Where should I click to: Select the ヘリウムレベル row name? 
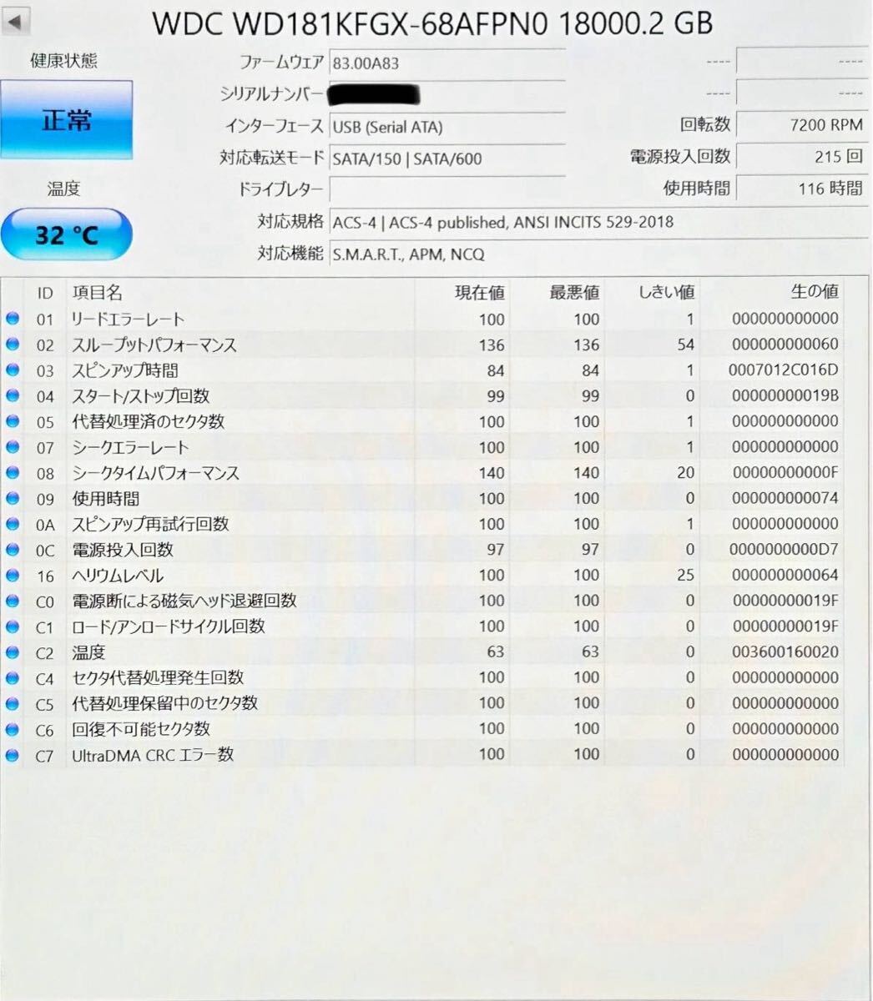click(x=118, y=576)
